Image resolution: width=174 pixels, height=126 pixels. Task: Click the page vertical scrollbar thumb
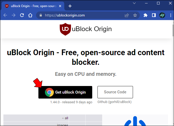tap(173, 30)
